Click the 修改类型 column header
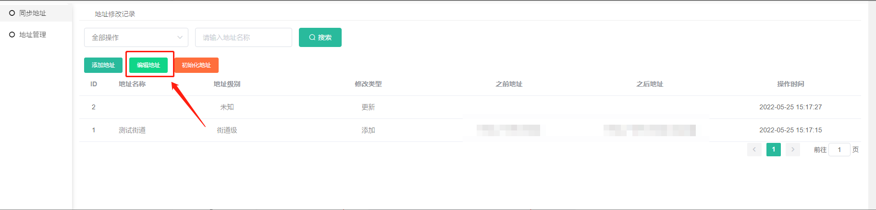Image resolution: width=876 pixels, height=210 pixels. pyautogui.click(x=368, y=84)
